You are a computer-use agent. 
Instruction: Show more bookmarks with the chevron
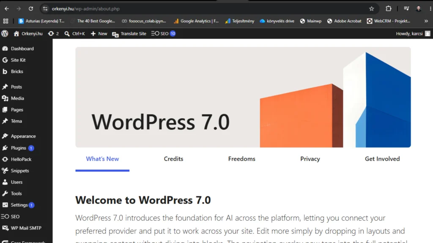[426, 21]
